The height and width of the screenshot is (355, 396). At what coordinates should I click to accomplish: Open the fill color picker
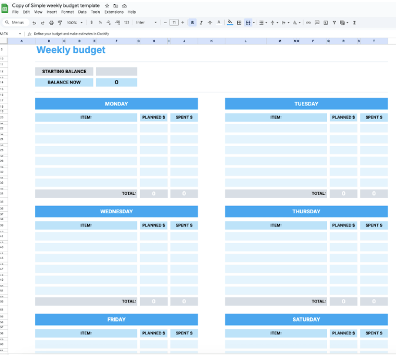tap(230, 22)
